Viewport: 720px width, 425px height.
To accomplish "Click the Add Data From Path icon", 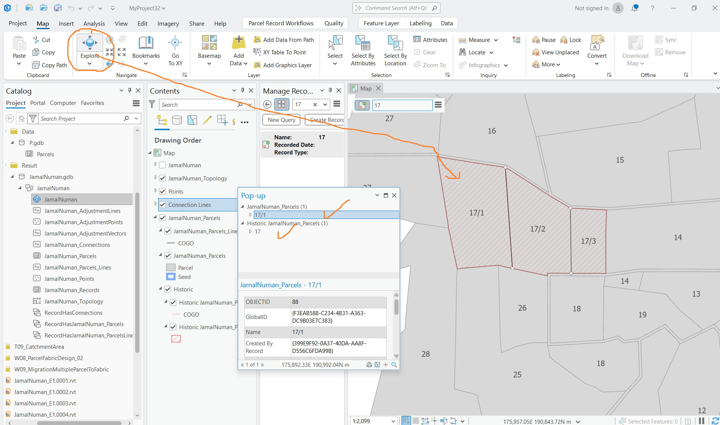I will [257, 40].
